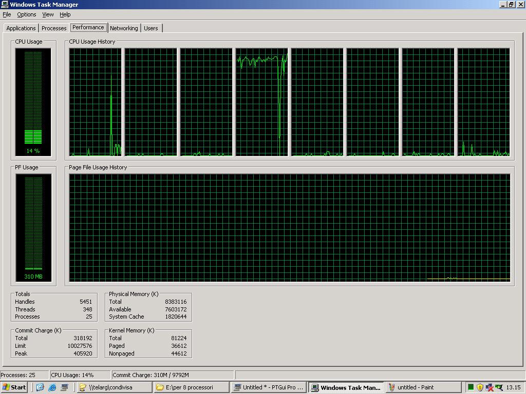This screenshot has width=526, height=394.
Task: Click the green tray icon beside the clock
Action: click(x=499, y=387)
